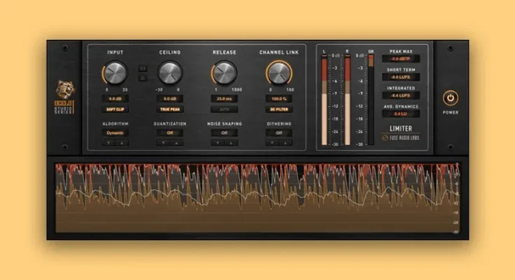Step Noise Shaping up with up arrow
The image size is (515, 280).
(231, 143)
